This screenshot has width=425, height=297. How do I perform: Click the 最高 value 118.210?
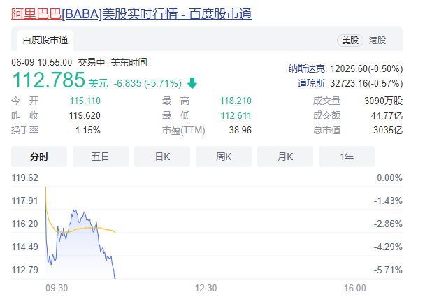[x=236, y=101]
